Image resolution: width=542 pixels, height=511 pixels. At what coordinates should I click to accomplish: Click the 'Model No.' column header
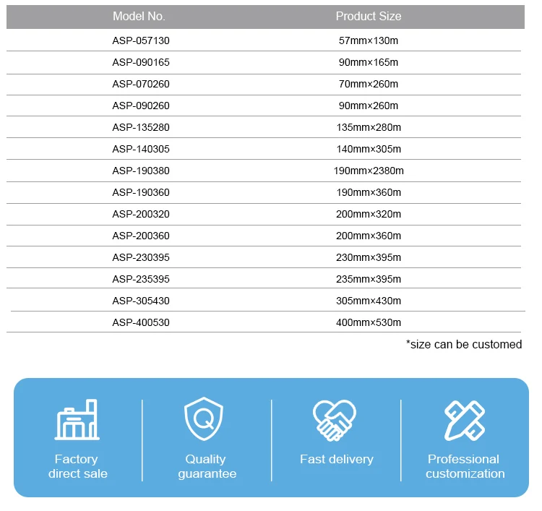coord(139,16)
